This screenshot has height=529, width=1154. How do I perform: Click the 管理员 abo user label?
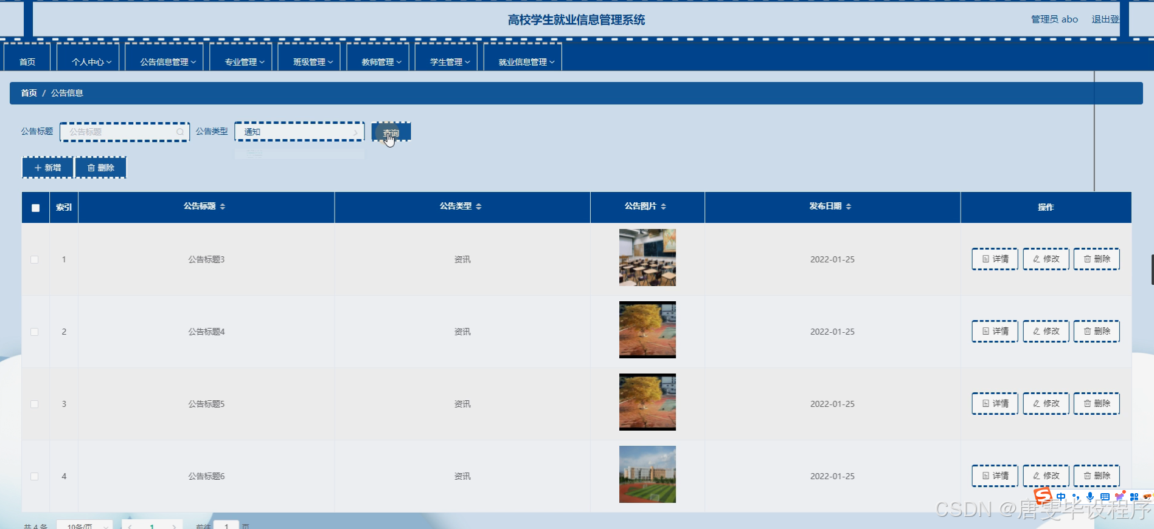tap(1054, 19)
